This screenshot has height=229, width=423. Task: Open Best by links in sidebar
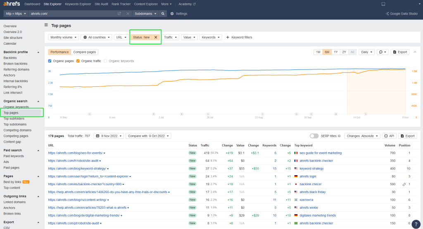[x=12, y=182]
